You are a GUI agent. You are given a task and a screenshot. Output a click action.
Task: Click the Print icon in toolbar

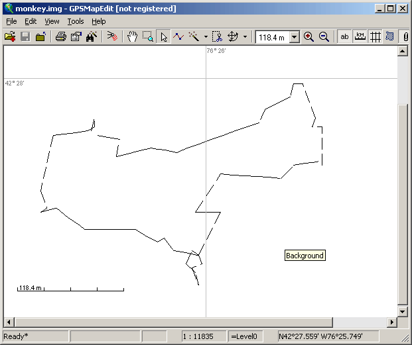[60, 37]
